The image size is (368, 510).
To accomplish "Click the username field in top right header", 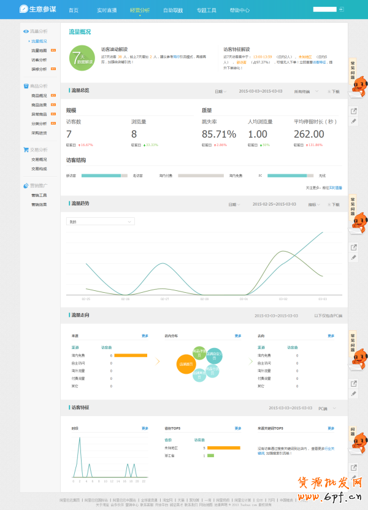I will pos(325,10).
